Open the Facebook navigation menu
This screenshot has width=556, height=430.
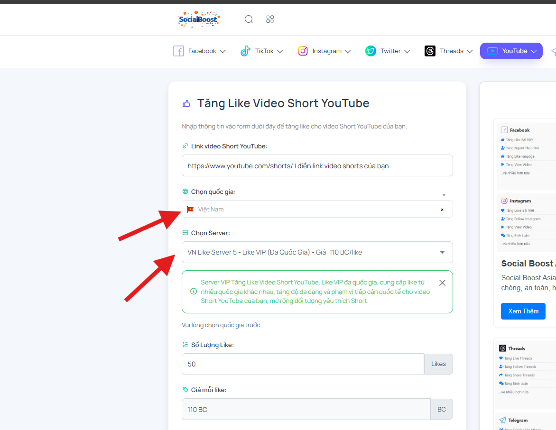click(199, 51)
